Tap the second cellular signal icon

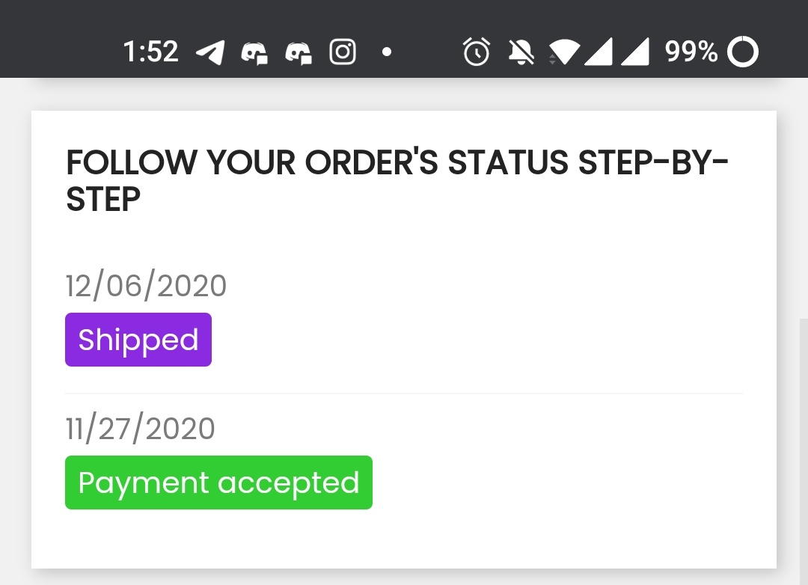point(634,52)
